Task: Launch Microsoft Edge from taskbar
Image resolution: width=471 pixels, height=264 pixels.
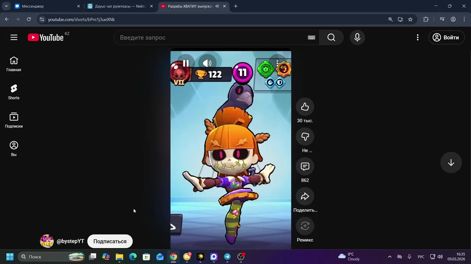Action: (x=133, y=257)
